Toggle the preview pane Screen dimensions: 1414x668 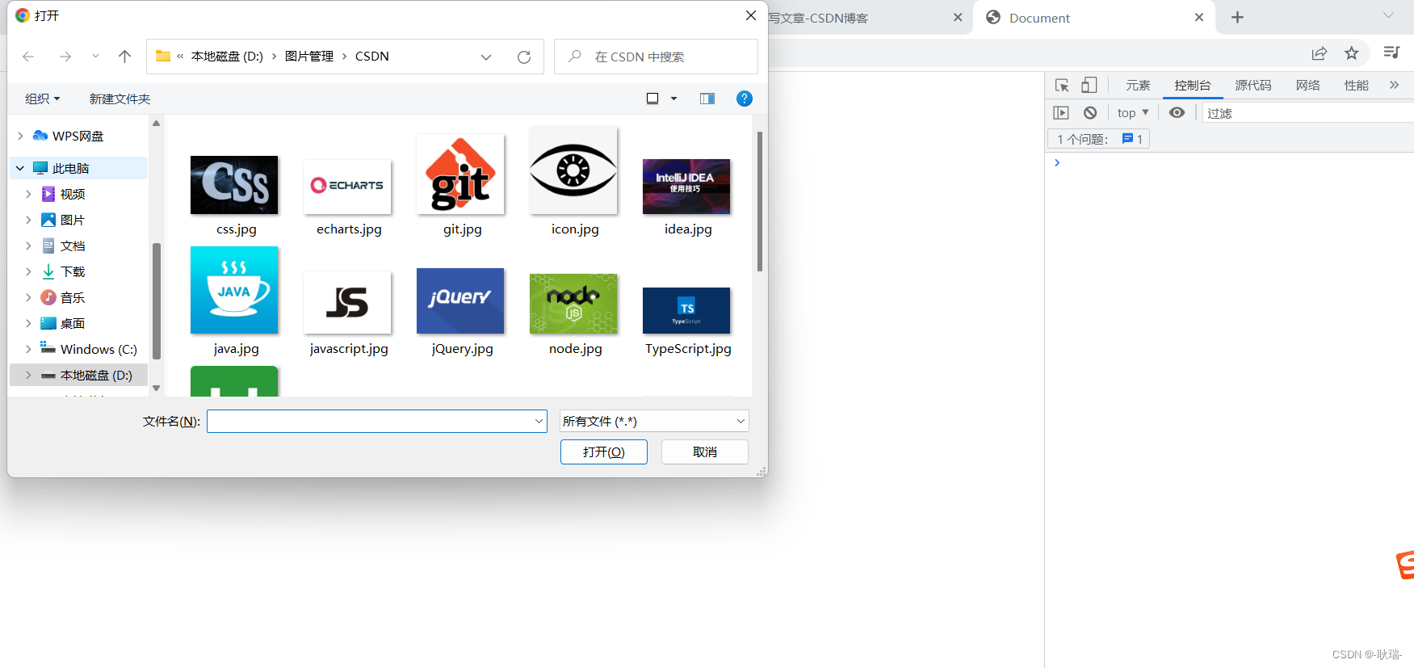click(707, 99)
